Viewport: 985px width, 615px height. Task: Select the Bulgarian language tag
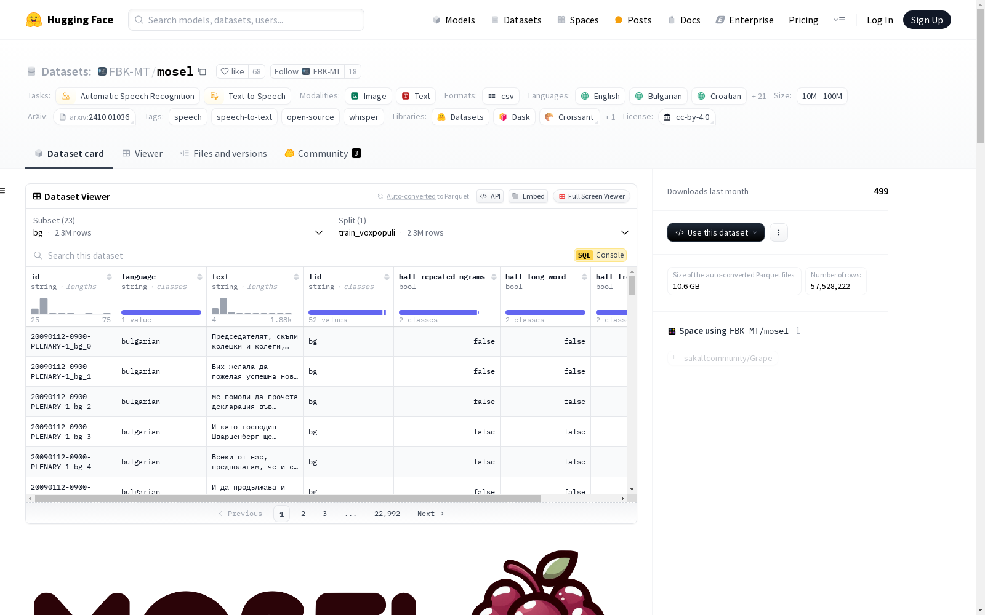point(658,96)
